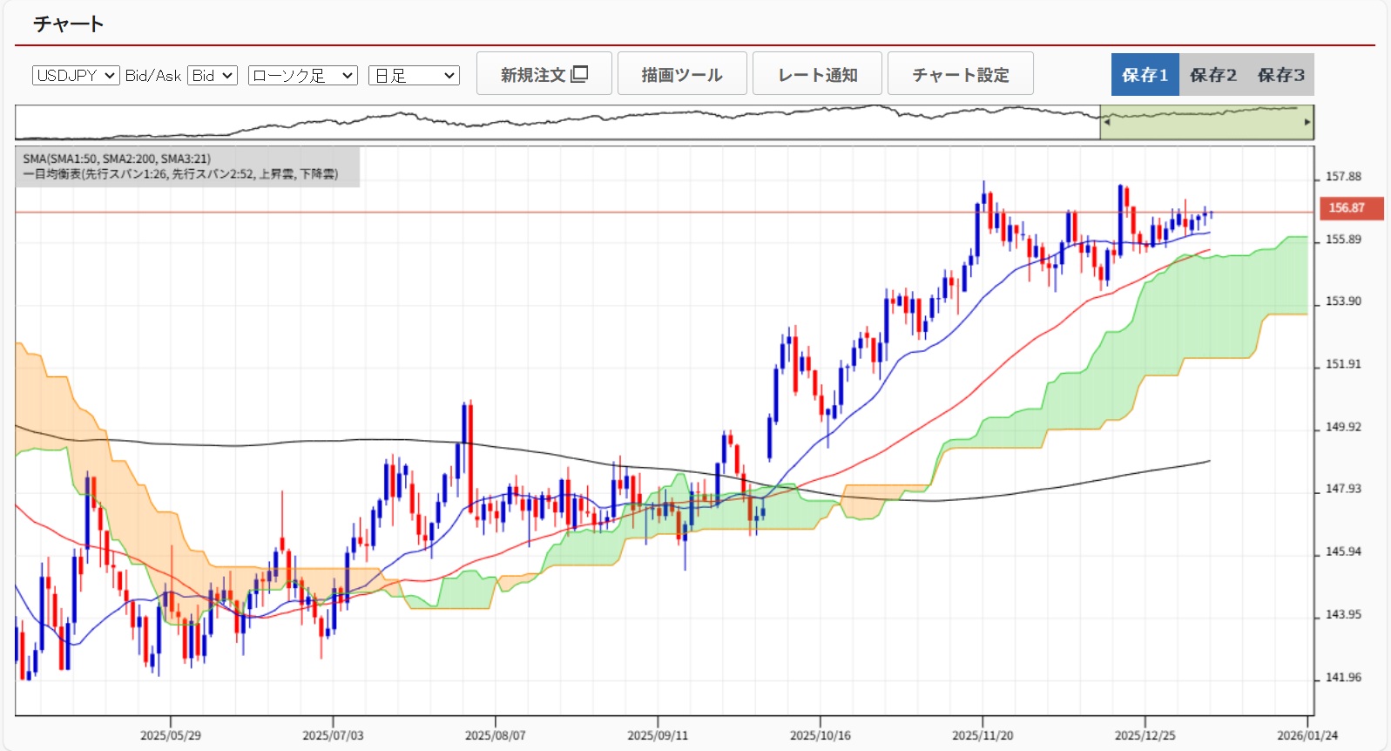Change the 日足 timeframe dropdown

pos(414,76)
